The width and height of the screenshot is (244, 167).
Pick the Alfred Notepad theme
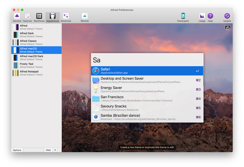point(36,73)
